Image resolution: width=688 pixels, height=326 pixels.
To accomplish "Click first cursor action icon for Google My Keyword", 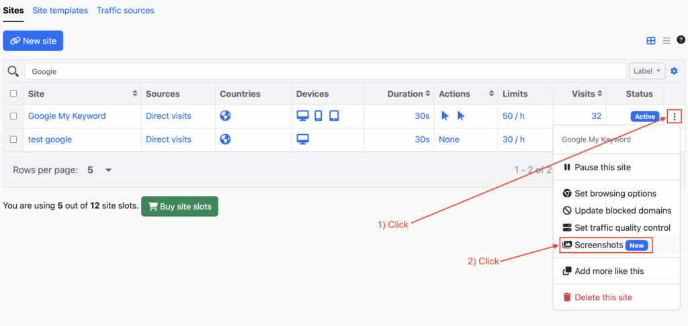I will 445,115.
